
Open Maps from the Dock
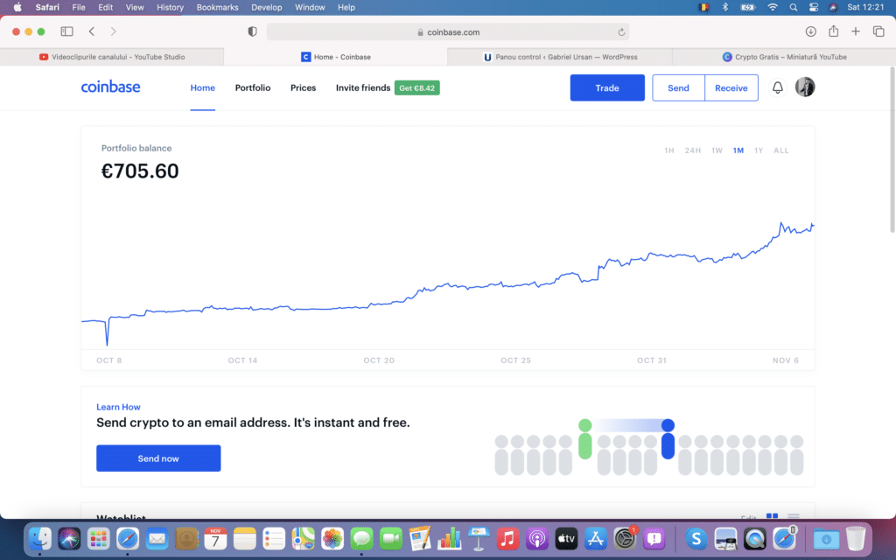click(303, 538)
